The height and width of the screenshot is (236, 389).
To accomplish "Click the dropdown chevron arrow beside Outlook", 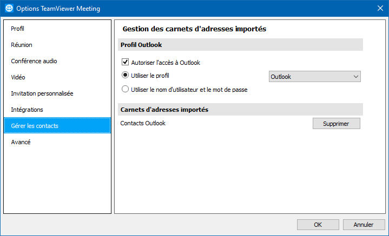I will pyautogui.click(x=356, y=77).
